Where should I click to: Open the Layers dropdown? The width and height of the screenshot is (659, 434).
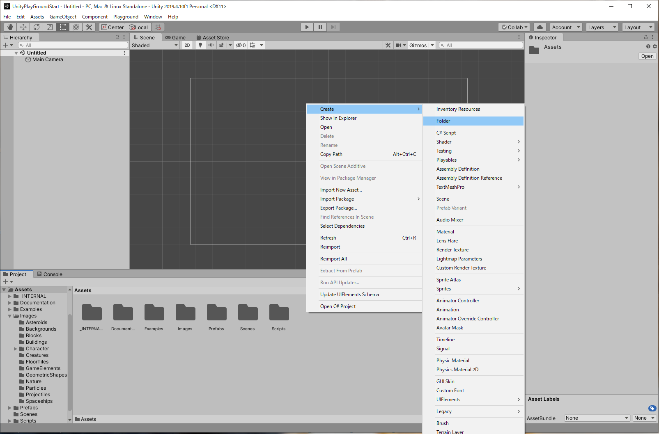[x=602, y=27]
